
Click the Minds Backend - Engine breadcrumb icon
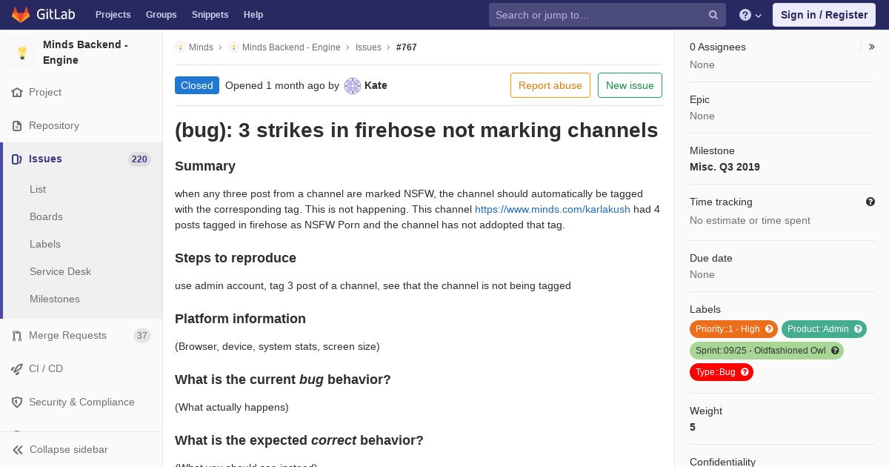tap(233, 47)
